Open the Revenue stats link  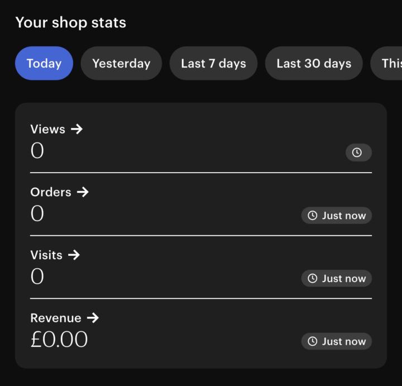click(56, 318)
